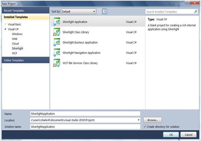Switch to small icons list view
Image resolution: width=201 pixels, height=141 pixels.
click(99, 11)
